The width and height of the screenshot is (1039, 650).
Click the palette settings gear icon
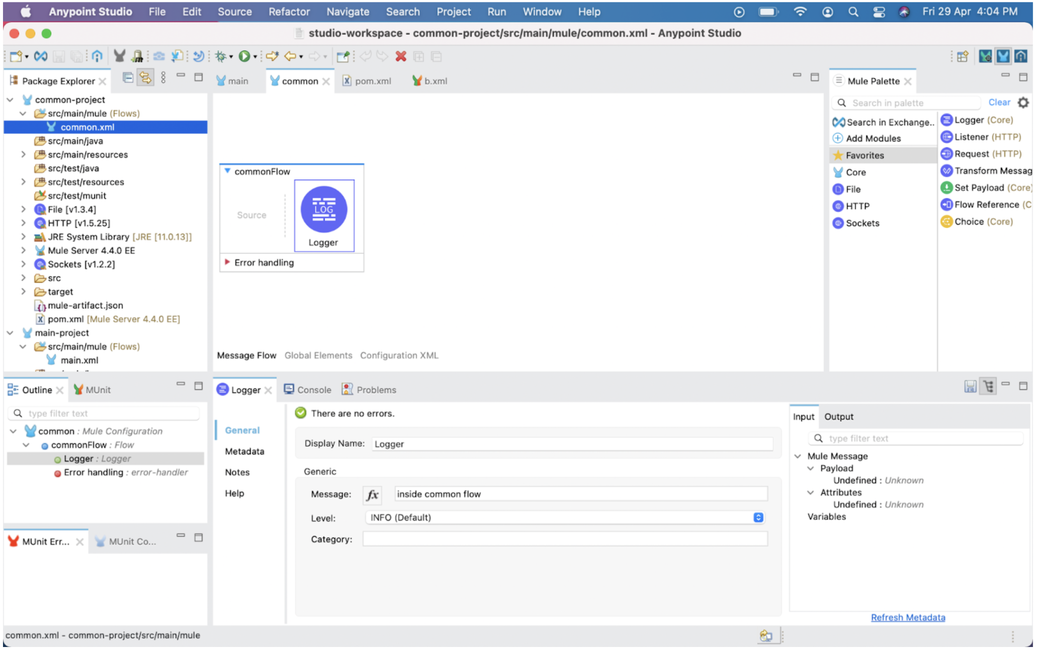(1023, 103)
